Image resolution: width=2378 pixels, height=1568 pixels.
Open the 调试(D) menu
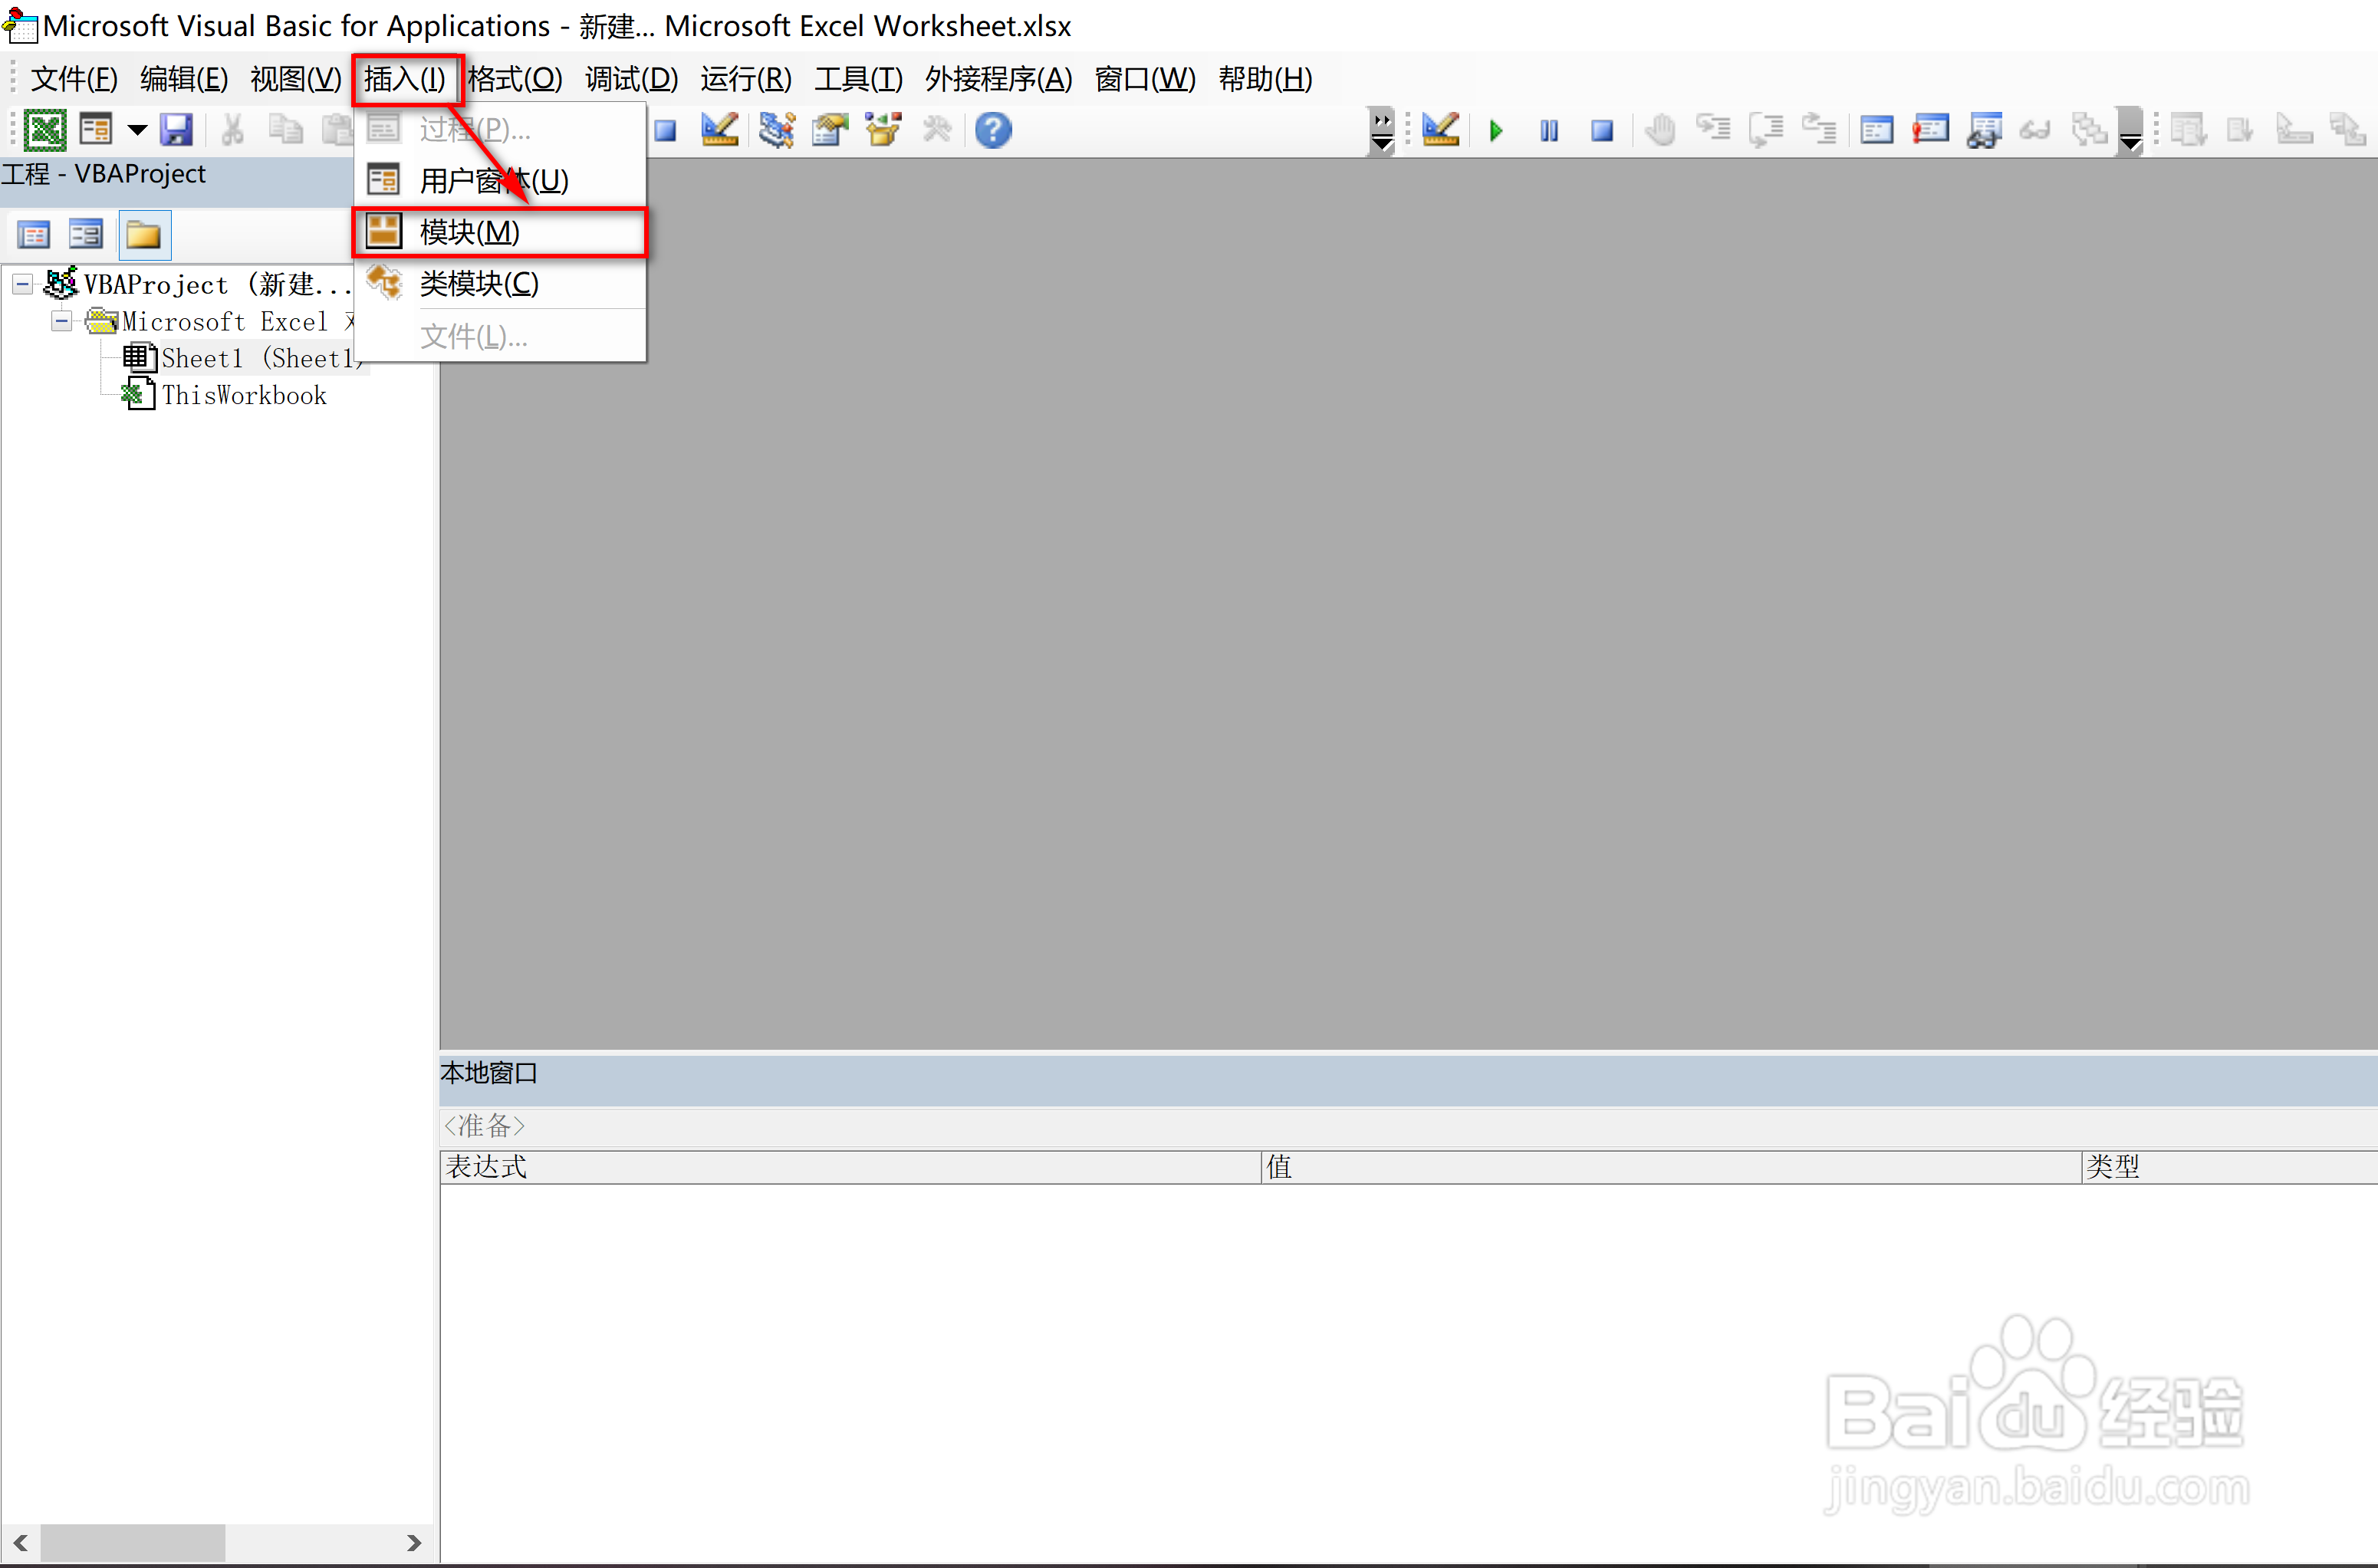(631, 78)
